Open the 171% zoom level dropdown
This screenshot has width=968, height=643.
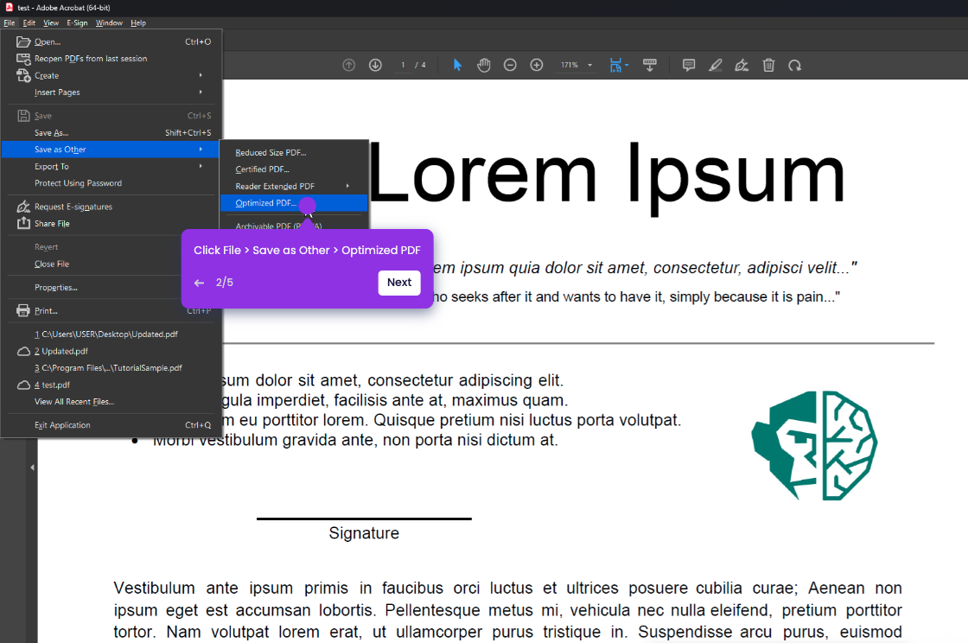pyautogui.click(x=589, y=65)
